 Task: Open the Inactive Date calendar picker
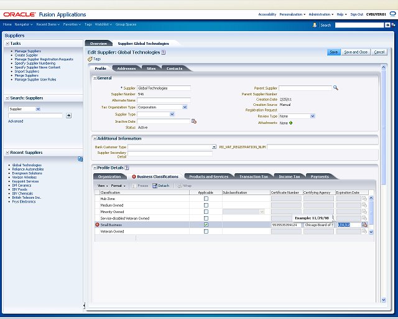pos(194,121)
